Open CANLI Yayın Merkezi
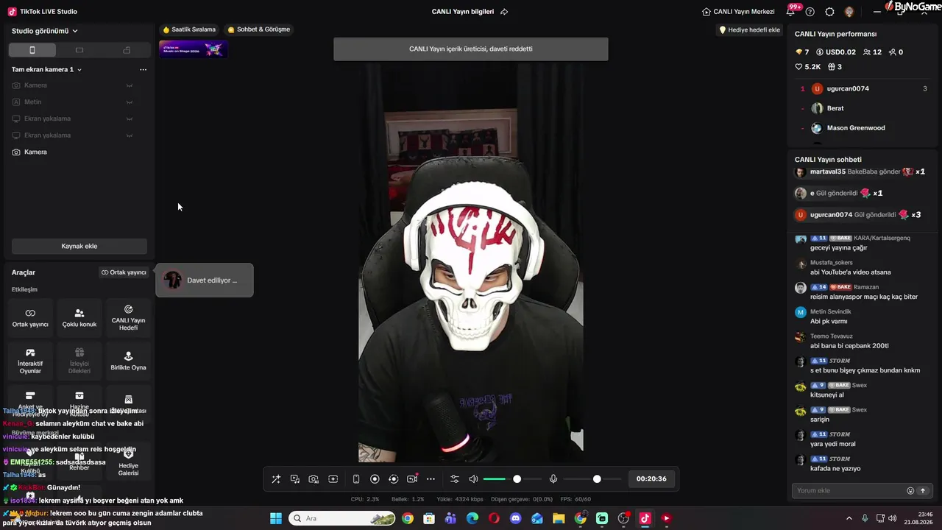Screen dimensions: 942x530 pos(738,12)
